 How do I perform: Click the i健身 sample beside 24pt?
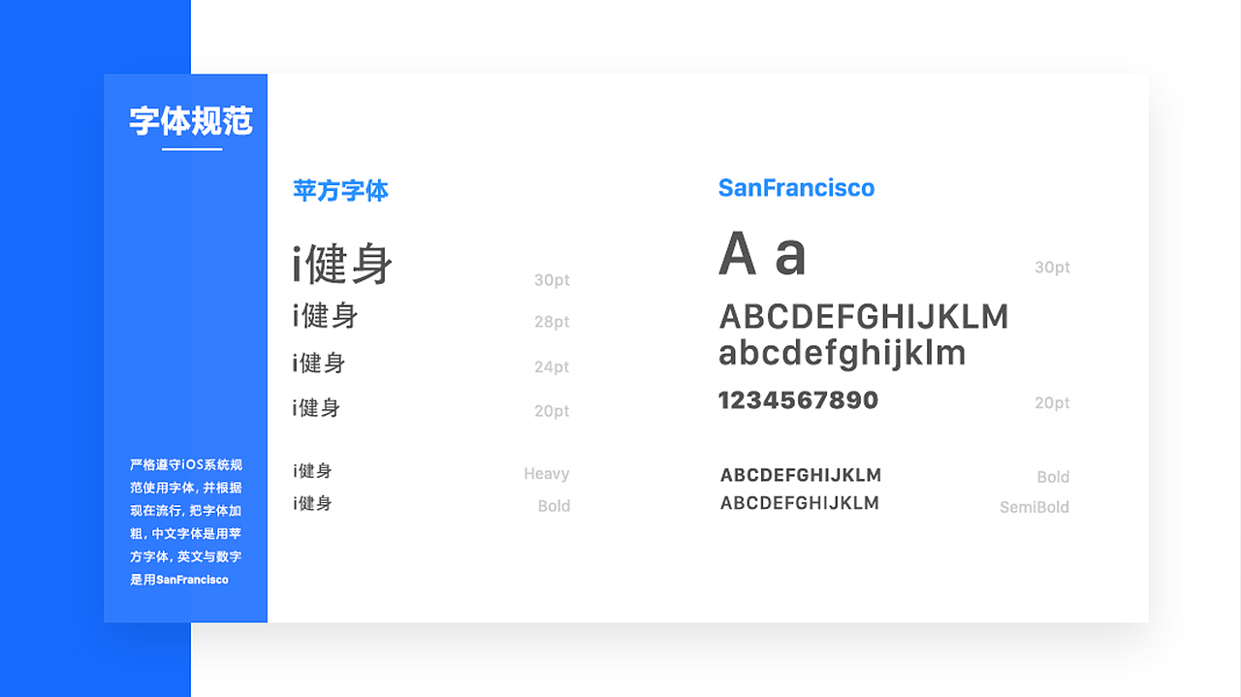(319, 364)
